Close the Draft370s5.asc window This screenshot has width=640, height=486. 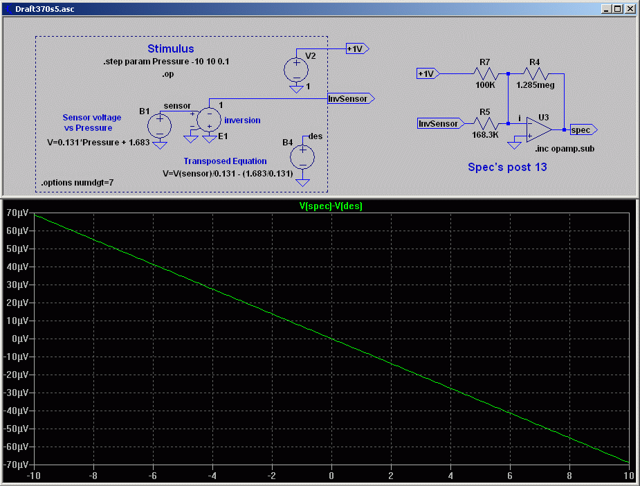click(x=630, y=9)
